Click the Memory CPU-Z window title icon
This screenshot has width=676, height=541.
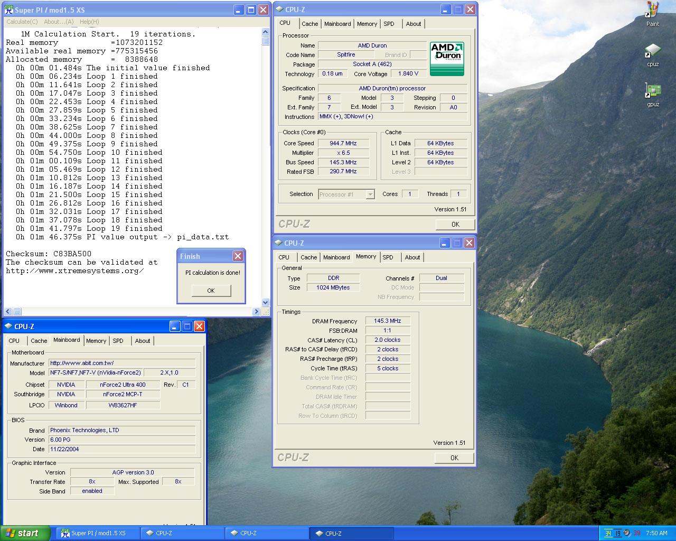tap(278, 242)
